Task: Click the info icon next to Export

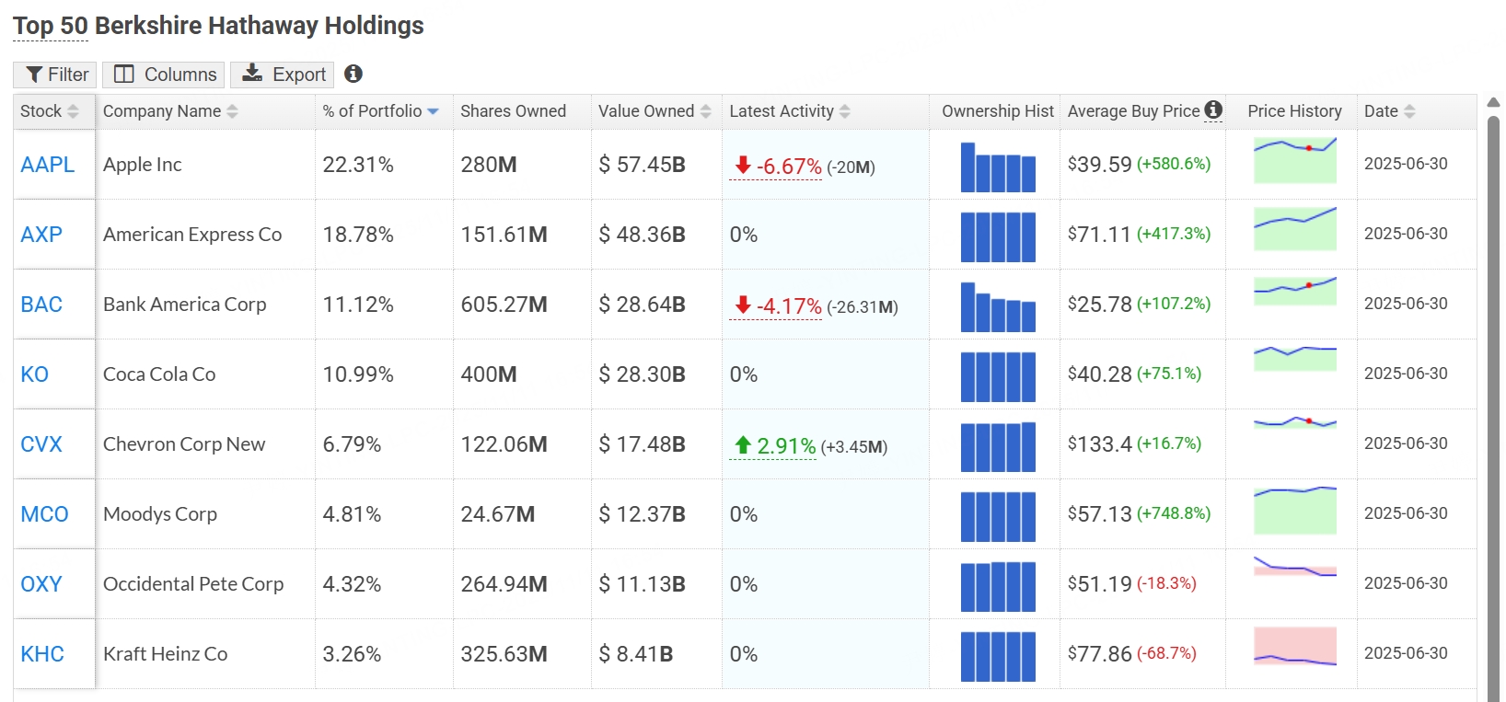Action: tap(353, 74)
